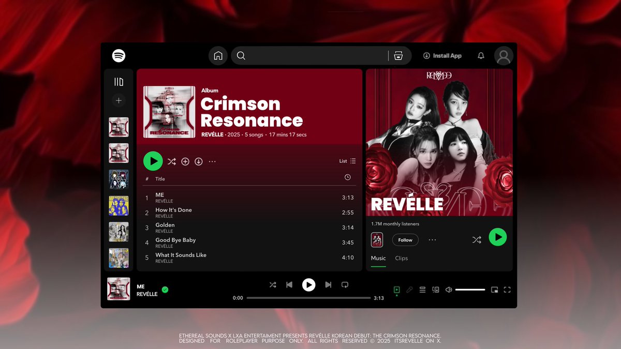Screen dimensions: 621x349
Task: Open REVÉLLE artist link in player bar
Action: click(x=147, y=294)
